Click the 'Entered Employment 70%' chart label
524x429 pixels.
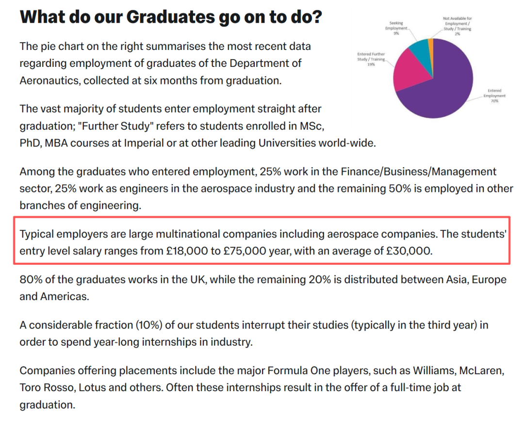(494, 96)
